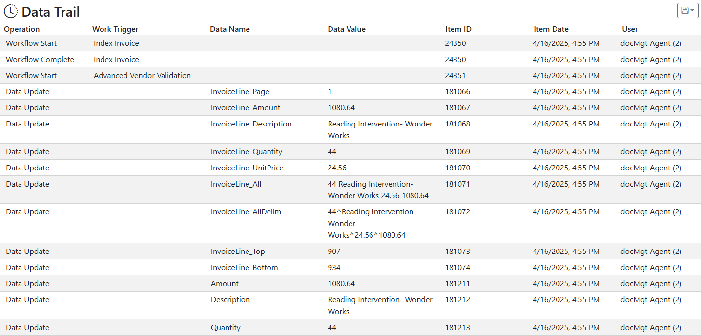
Task: Click the User column header
Action: pyautogui.click(x=630, y=29)
